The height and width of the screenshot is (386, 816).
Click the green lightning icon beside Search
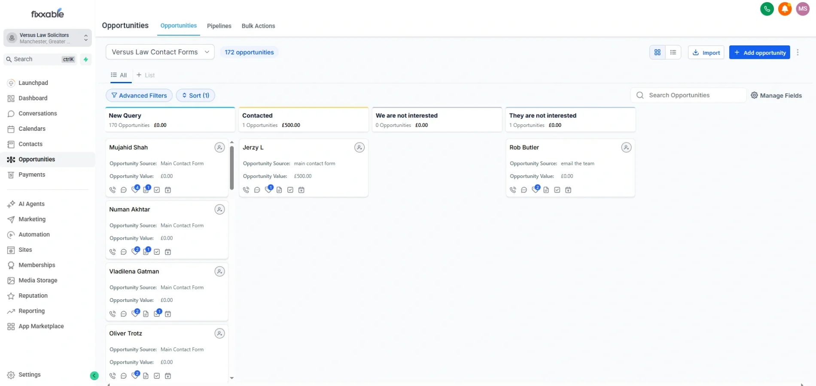pos(85,59)
